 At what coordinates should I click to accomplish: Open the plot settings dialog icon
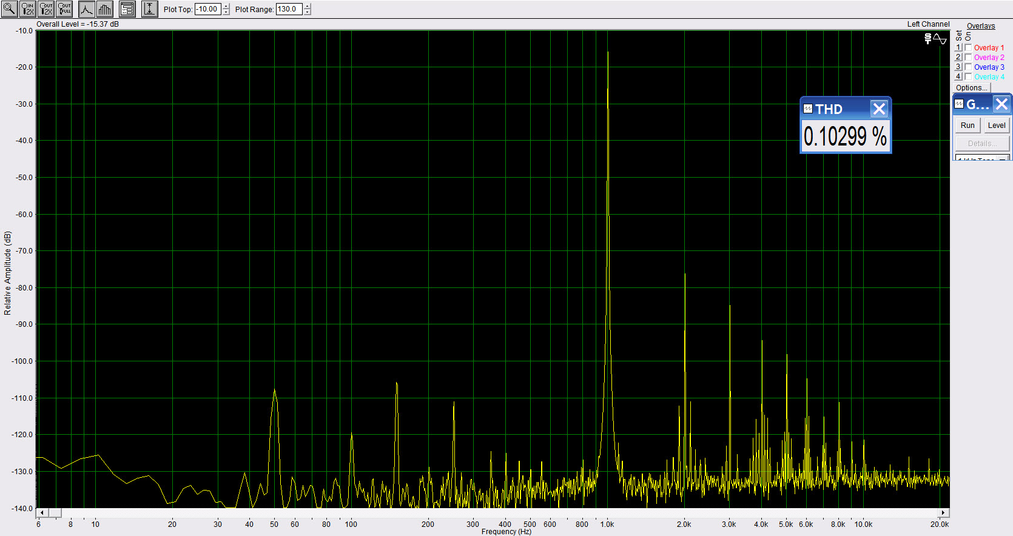(127, 9)
